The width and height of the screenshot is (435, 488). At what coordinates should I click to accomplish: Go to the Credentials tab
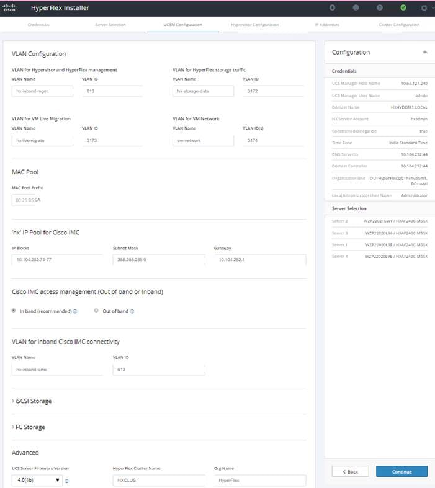38,25
